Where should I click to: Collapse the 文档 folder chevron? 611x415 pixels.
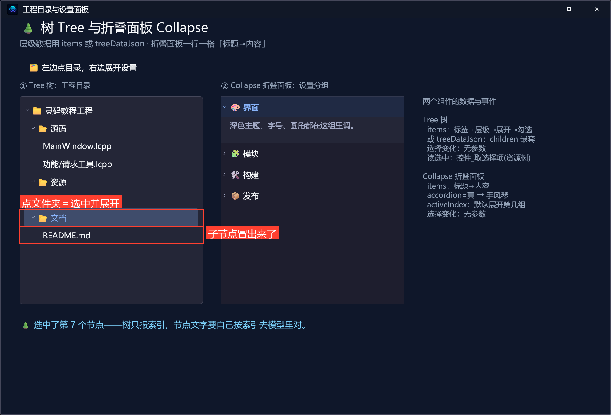(x=33, y=218)
